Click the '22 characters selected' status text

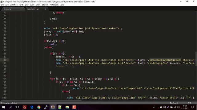[x=9, y=103]
